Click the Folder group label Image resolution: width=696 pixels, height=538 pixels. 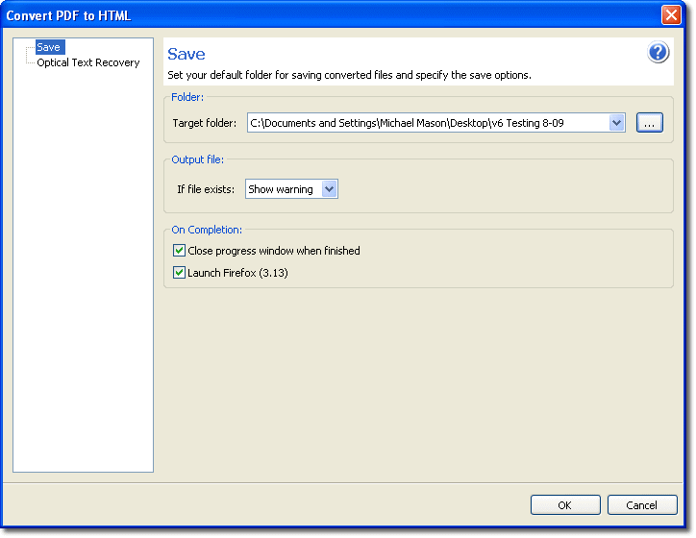[187, 97]
